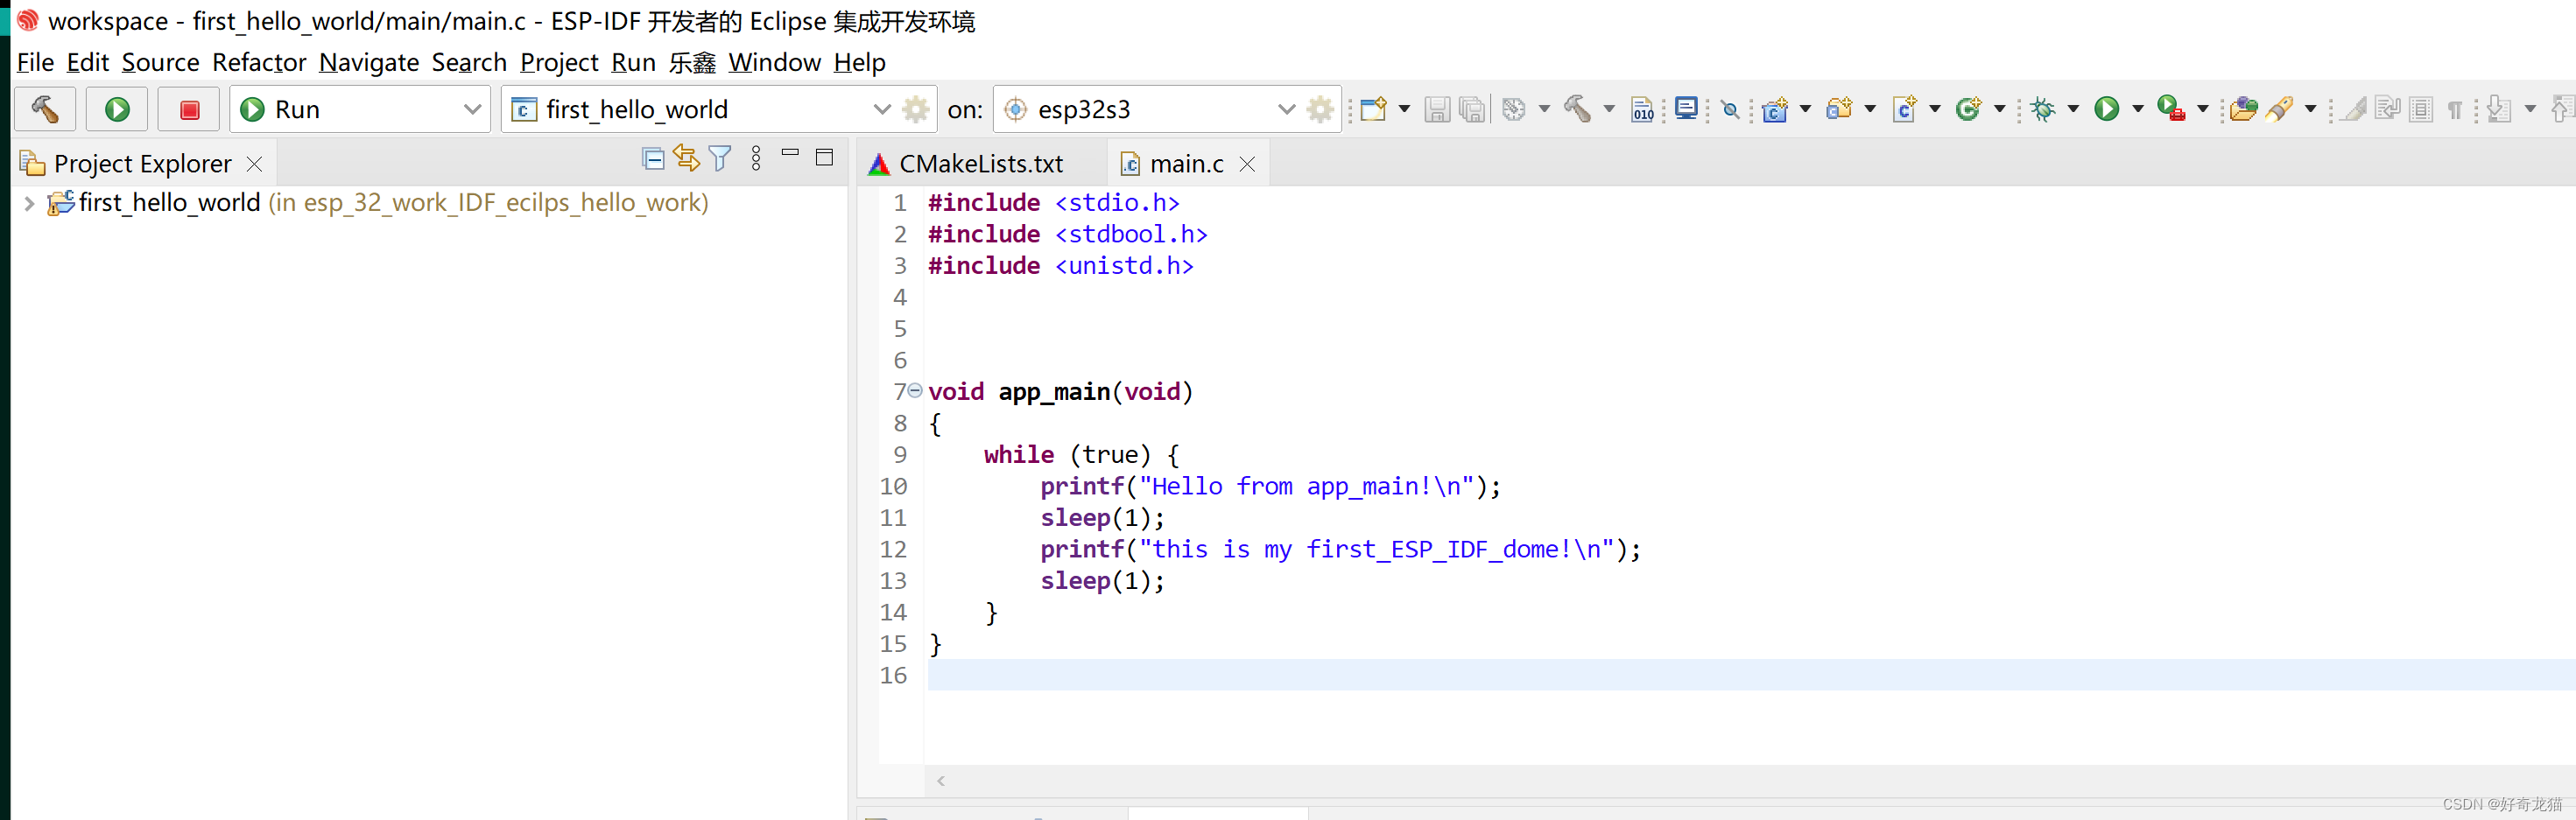Switch to the CMakeLists.txt editor tab
The image size is (2576, 820).
click(x=980, y=163)
